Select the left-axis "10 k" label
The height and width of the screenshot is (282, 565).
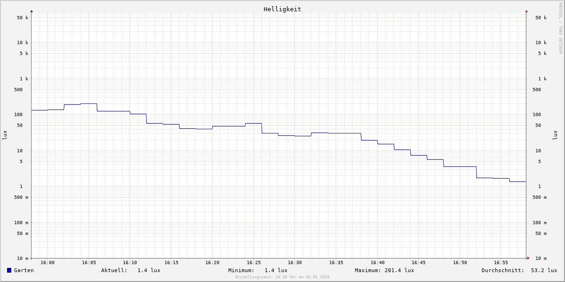point(23,43)
